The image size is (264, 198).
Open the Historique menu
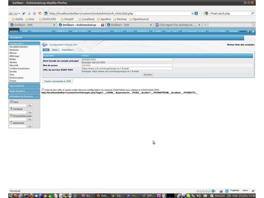pyautogui.click(x=55, y=8)
